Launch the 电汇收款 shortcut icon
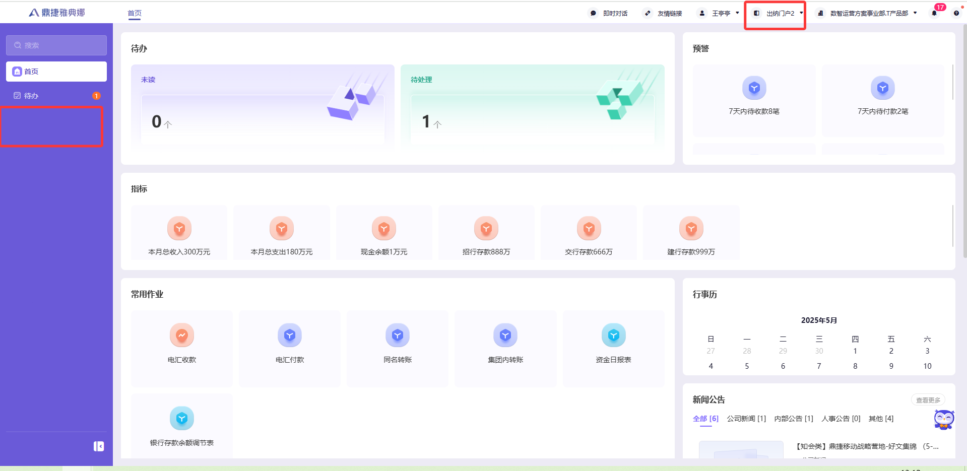 [182, 335]
